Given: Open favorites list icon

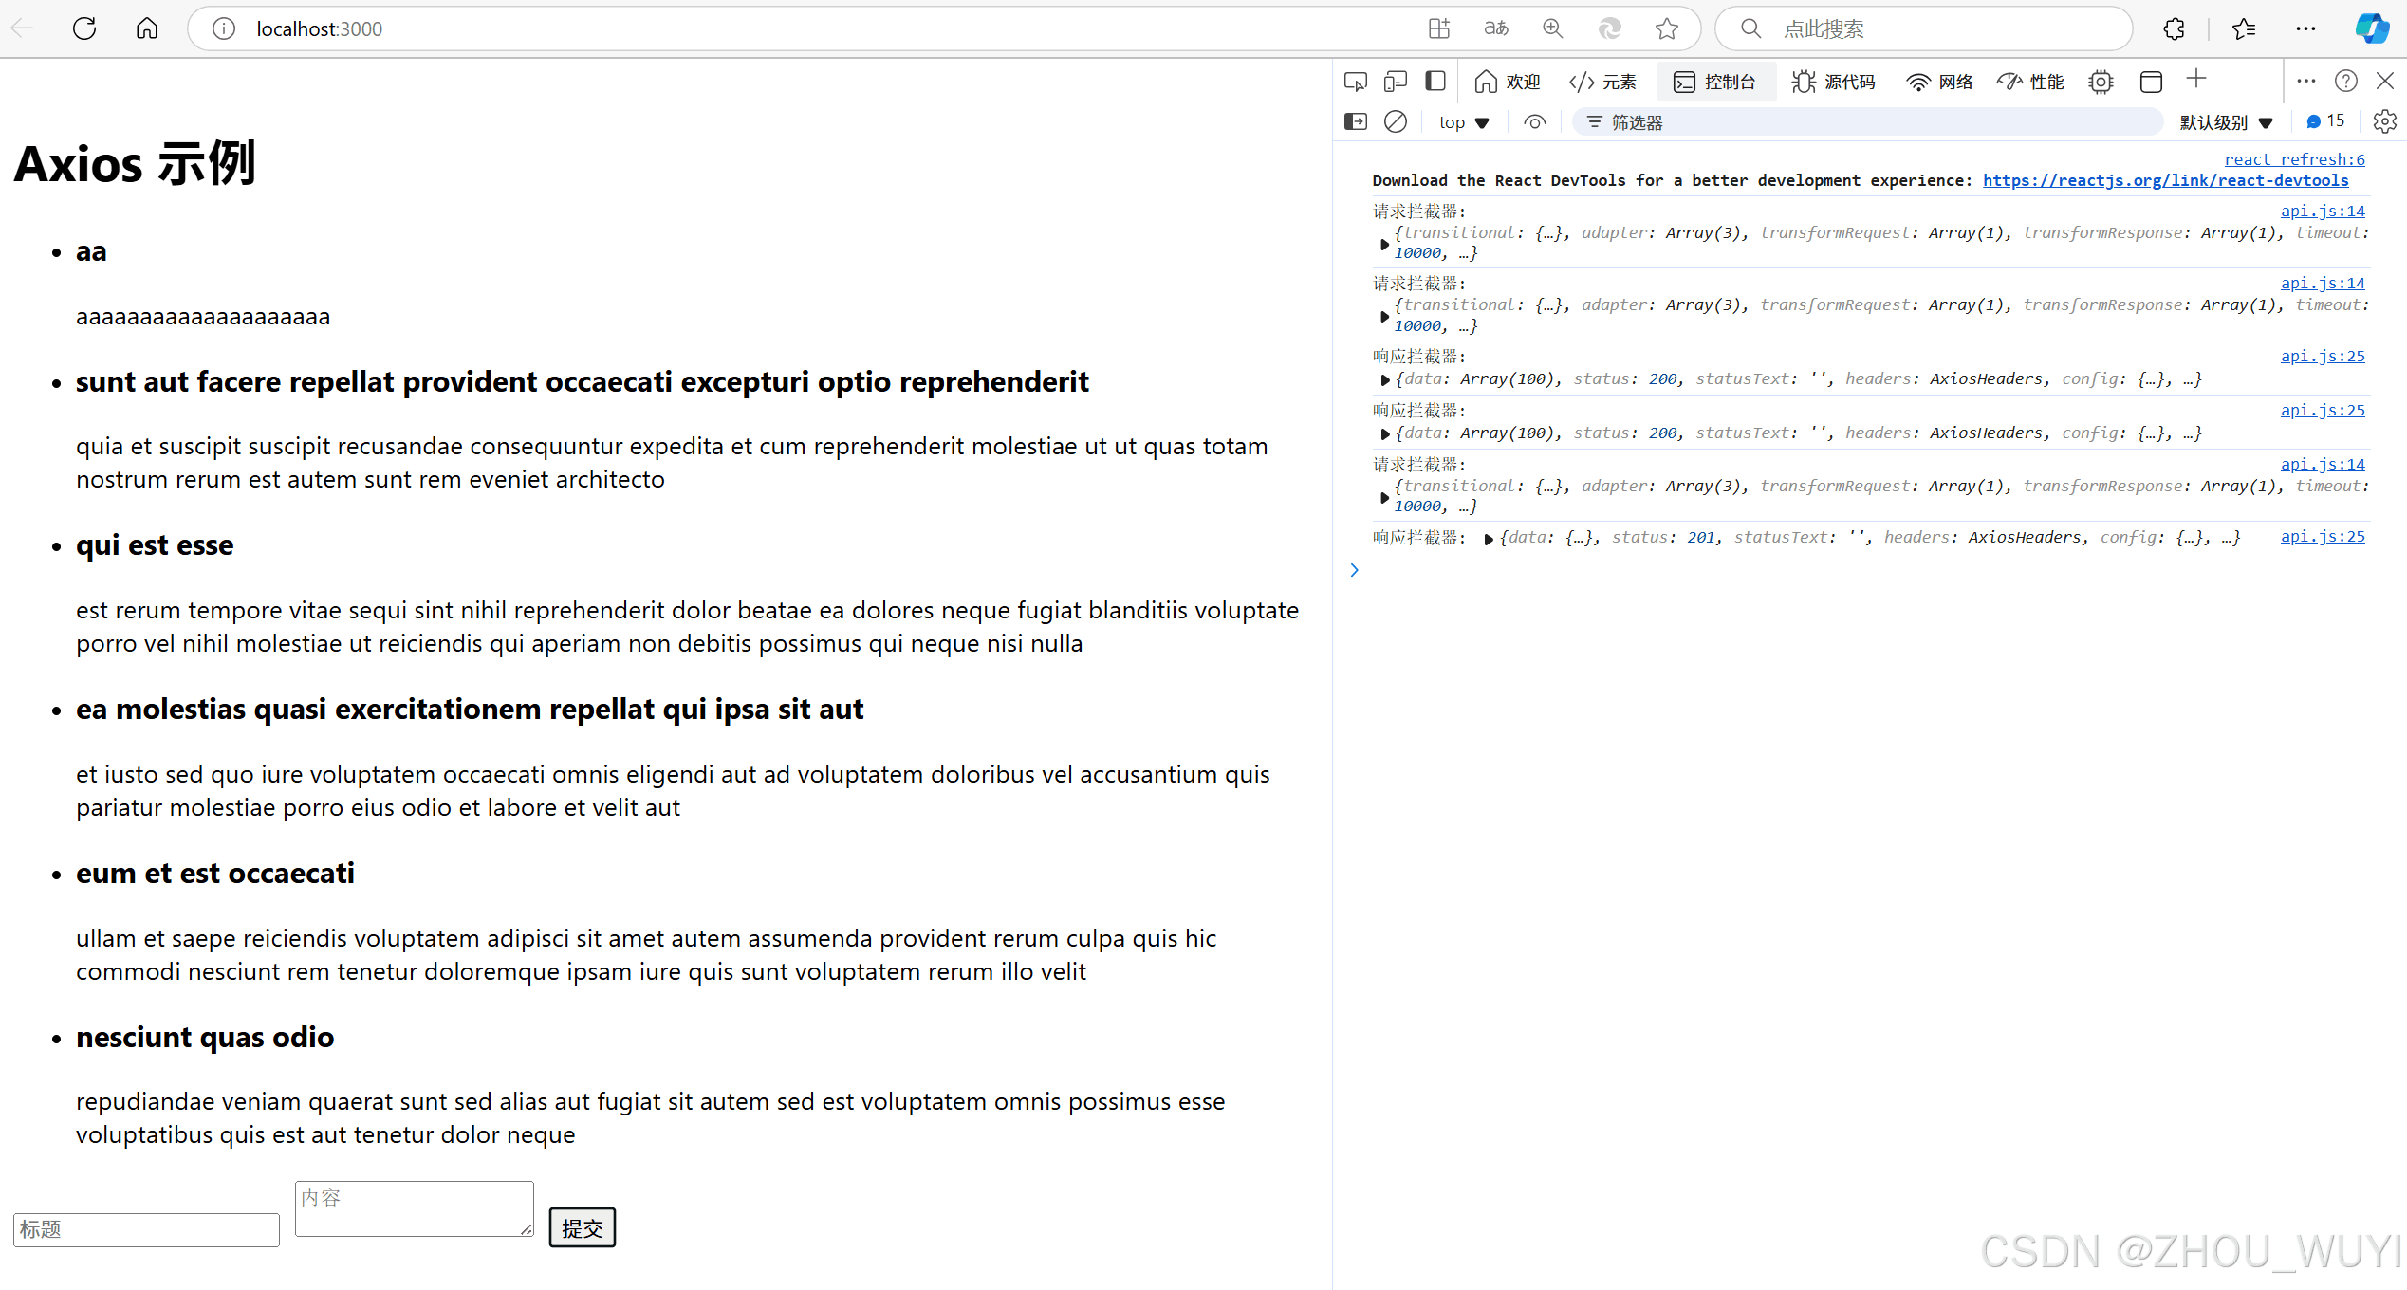Looking at the screenshot, I should pos(2244,28).
